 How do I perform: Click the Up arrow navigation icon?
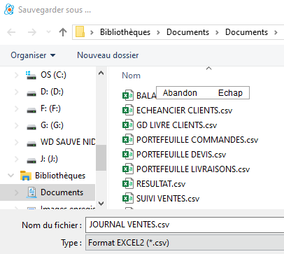tap(63, 32)
